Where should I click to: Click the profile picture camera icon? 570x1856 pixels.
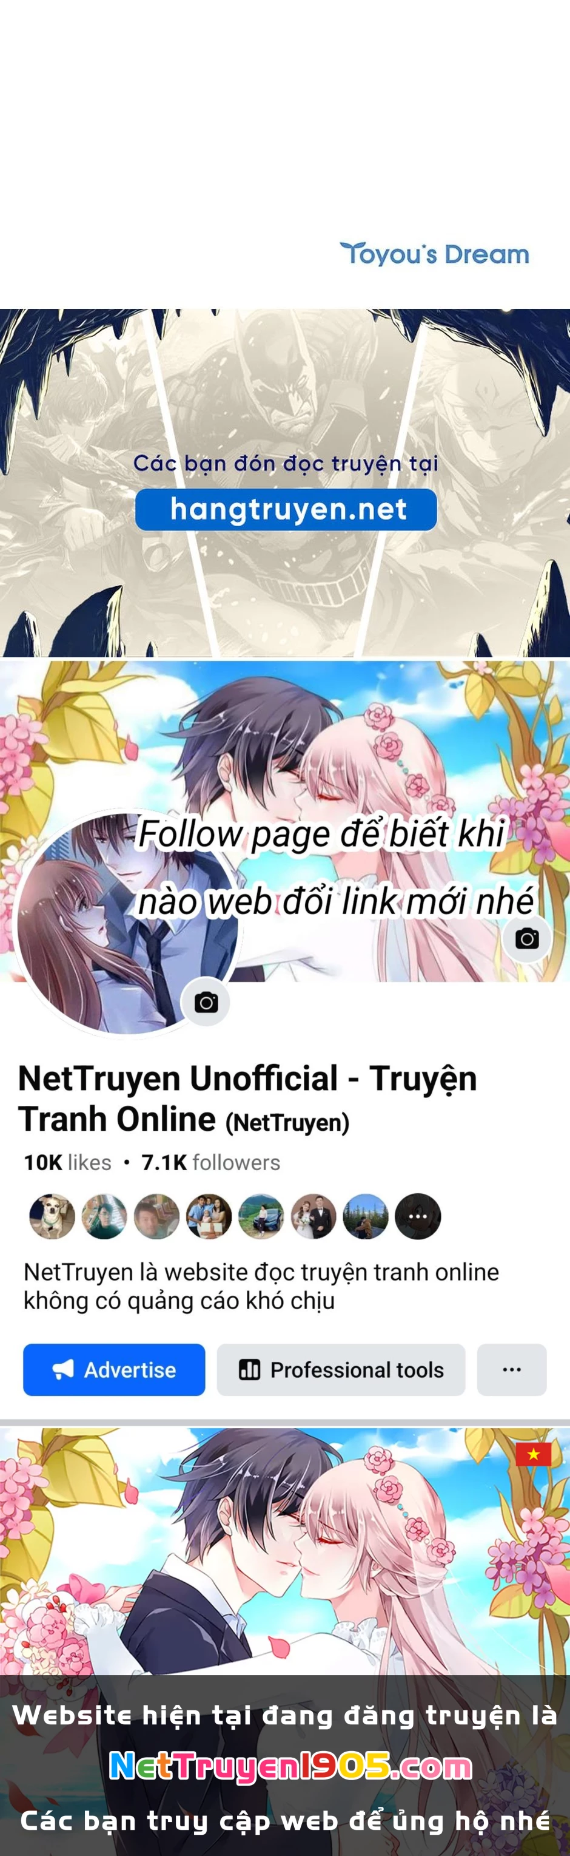(x=206, y=1002)
